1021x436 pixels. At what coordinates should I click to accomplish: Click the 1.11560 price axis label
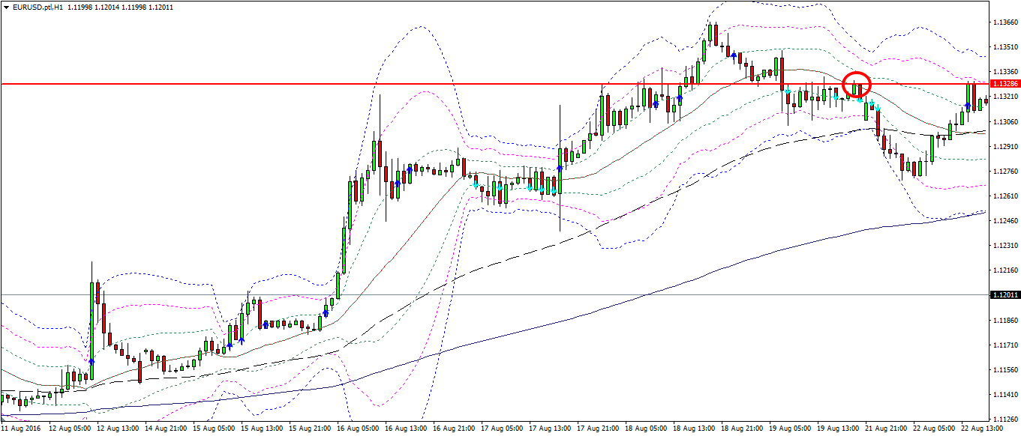[1004, 369]
